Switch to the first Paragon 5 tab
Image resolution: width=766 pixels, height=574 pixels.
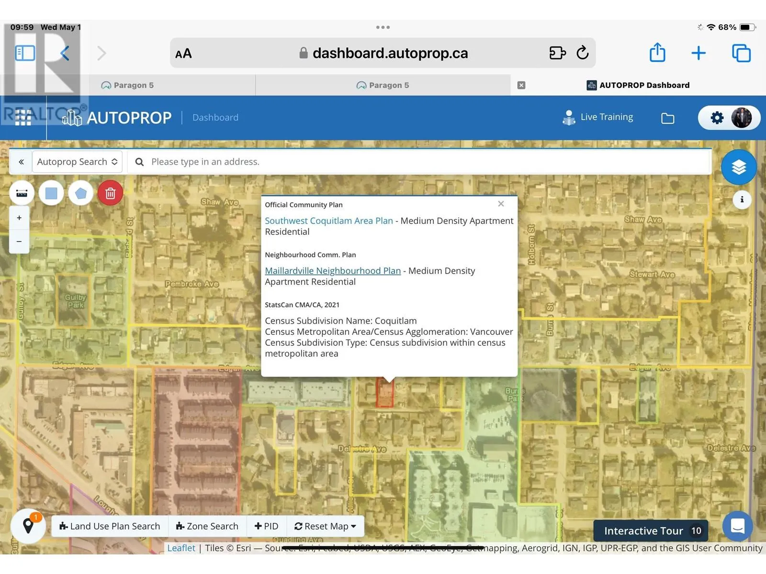coord(128,85)
